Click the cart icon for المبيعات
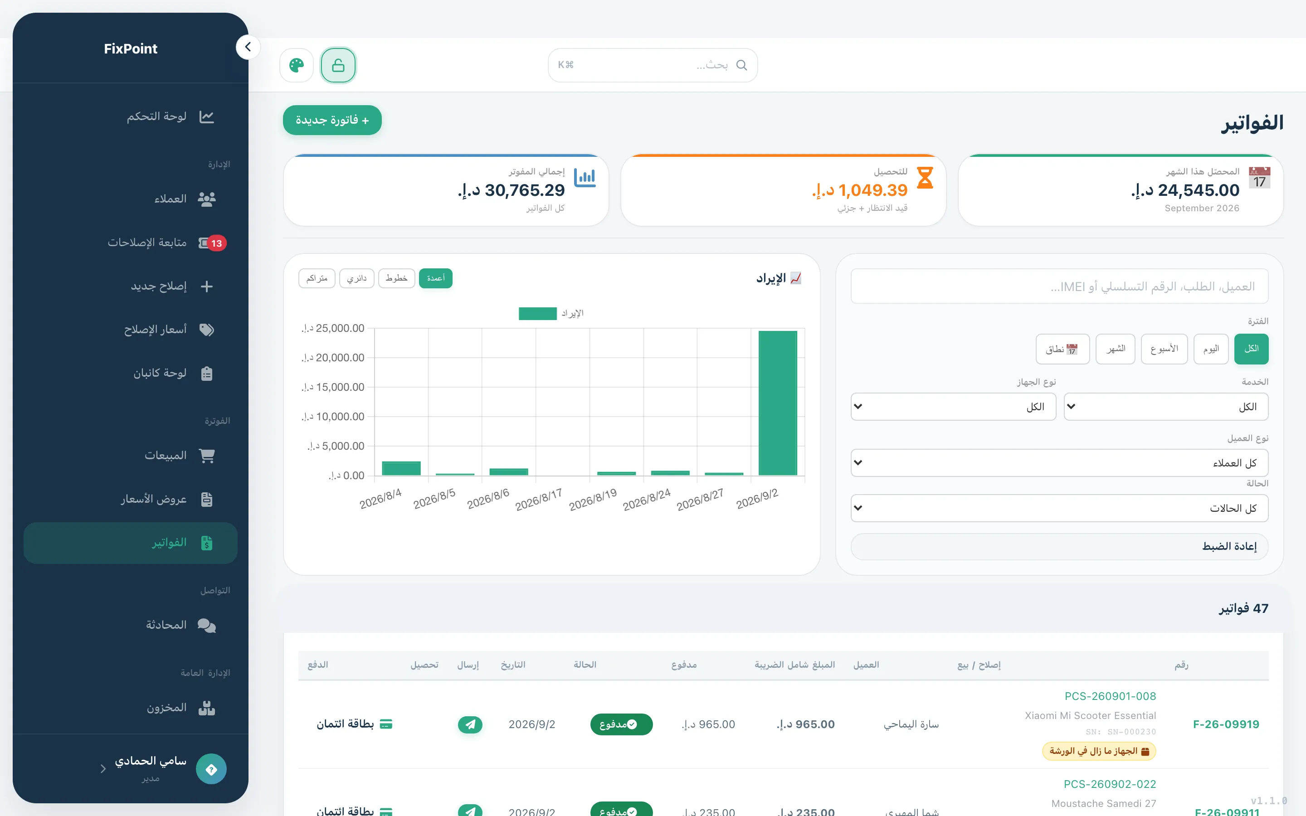This screenshot has height=816, width=1306. (207, 456)
